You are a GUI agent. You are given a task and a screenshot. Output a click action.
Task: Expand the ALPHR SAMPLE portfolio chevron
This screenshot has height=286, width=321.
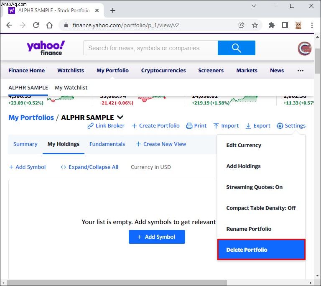tap(120, 117)
